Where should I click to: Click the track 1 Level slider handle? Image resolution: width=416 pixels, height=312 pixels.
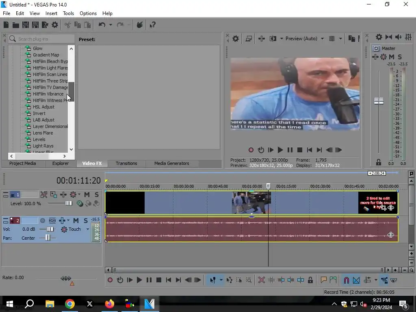(x=68, y=204)
